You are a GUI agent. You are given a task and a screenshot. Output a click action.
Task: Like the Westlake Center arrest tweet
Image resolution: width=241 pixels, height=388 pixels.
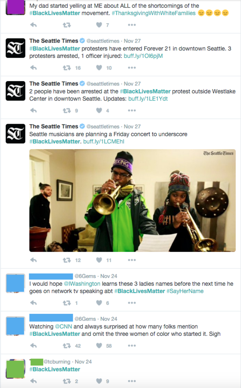click(x=99, y=110)
